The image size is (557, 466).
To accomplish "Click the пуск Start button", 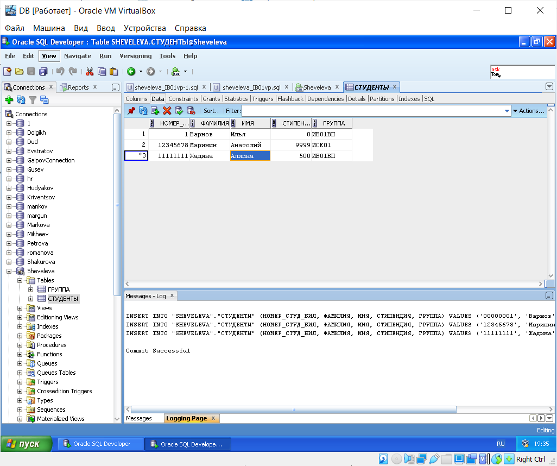I will 27,444.
